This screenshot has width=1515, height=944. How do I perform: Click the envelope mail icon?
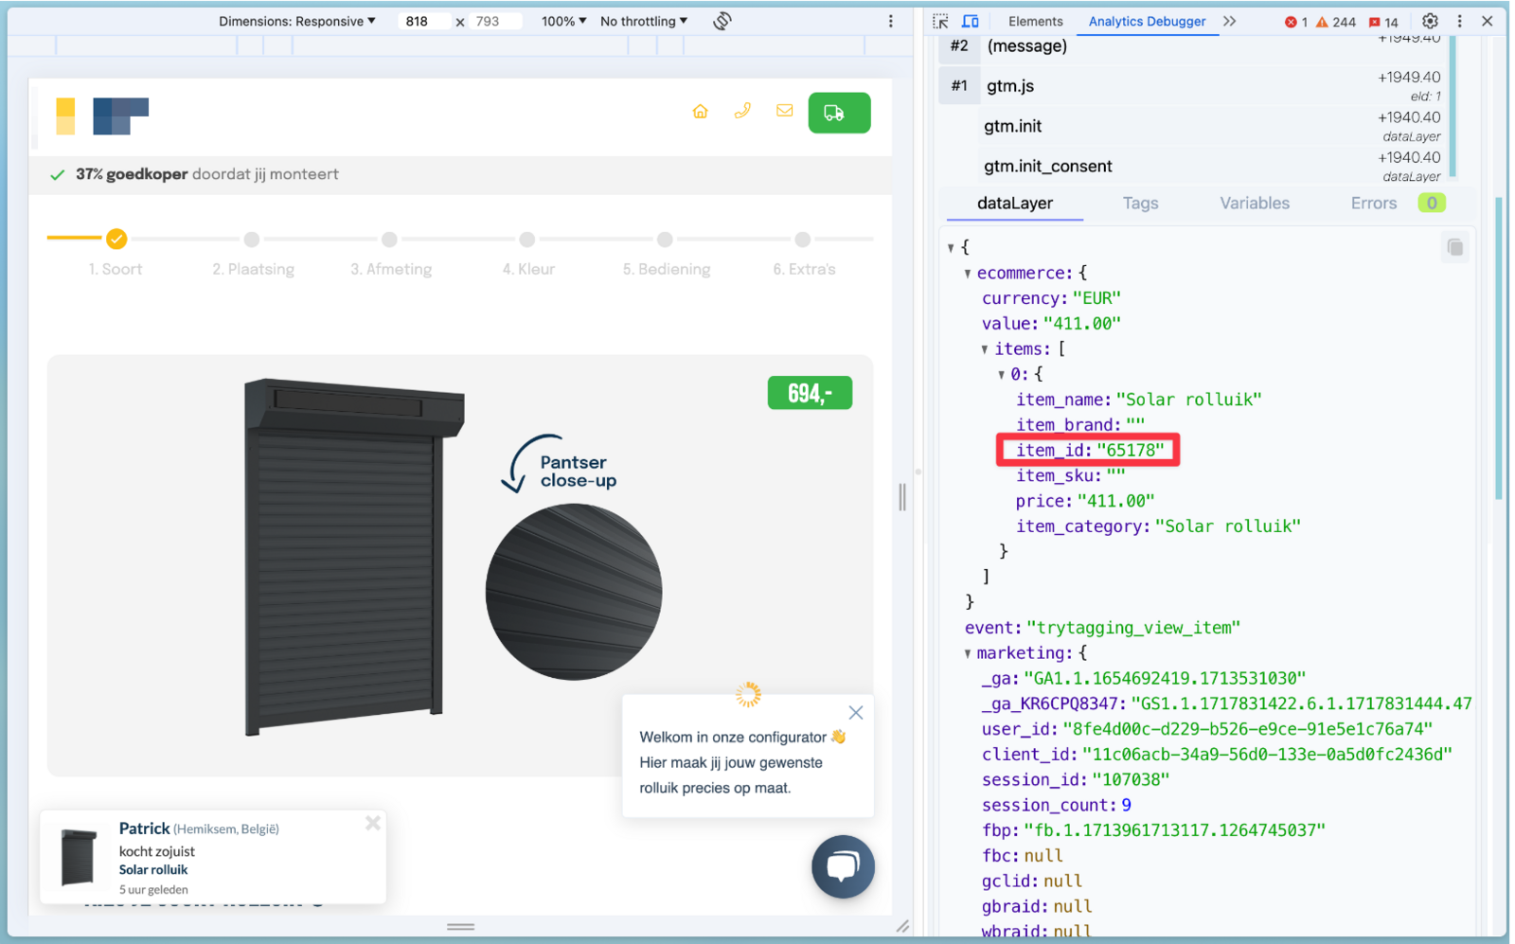[784, 112]
